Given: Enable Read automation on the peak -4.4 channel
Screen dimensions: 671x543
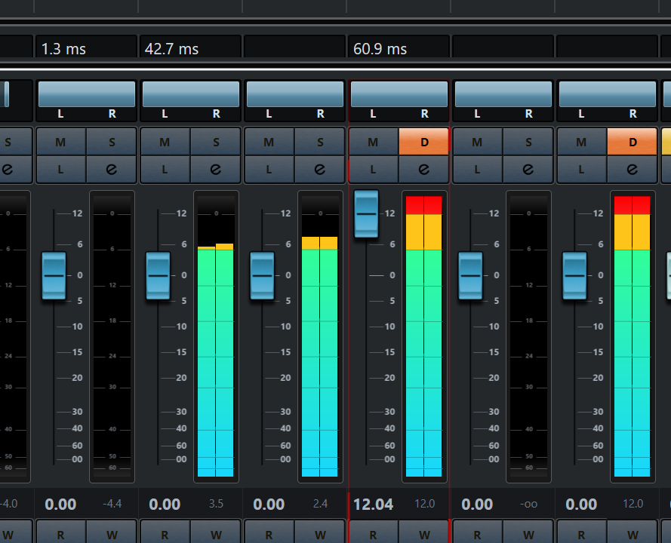Looking at the screenshot, I should point(61,532).
